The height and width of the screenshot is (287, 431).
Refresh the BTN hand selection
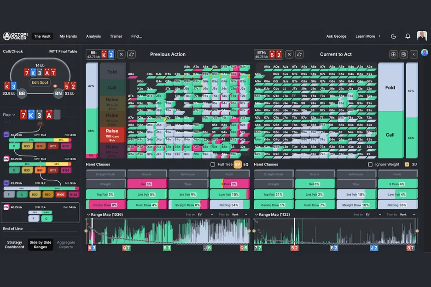(x=299, y=54)
